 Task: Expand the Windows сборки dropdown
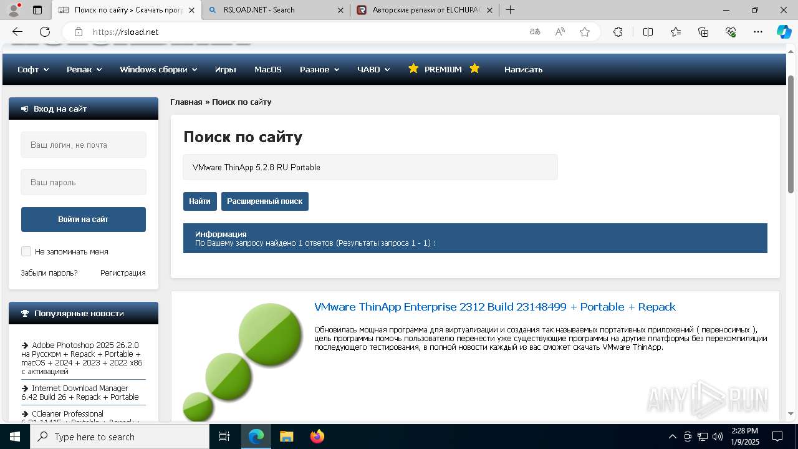coord(158,69)
